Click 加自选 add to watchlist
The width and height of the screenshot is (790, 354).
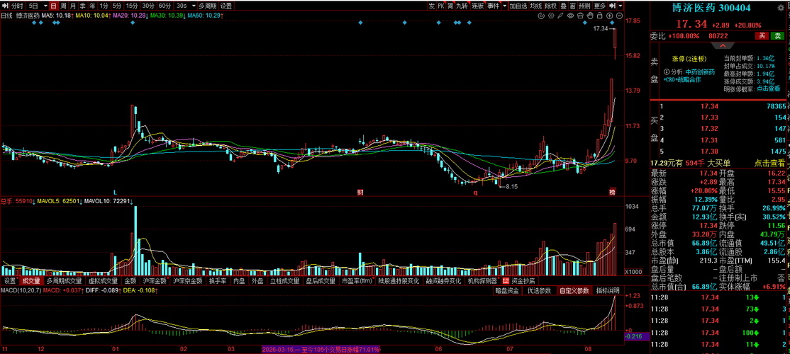pyautogui.click(x=518, y=6)
